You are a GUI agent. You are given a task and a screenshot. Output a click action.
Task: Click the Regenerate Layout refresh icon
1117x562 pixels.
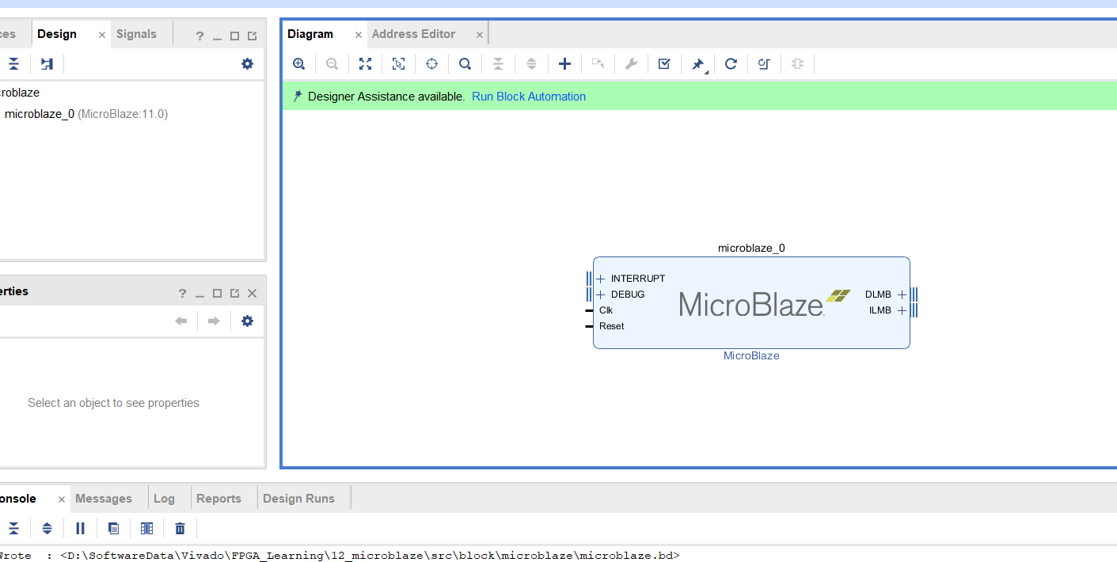731,64
